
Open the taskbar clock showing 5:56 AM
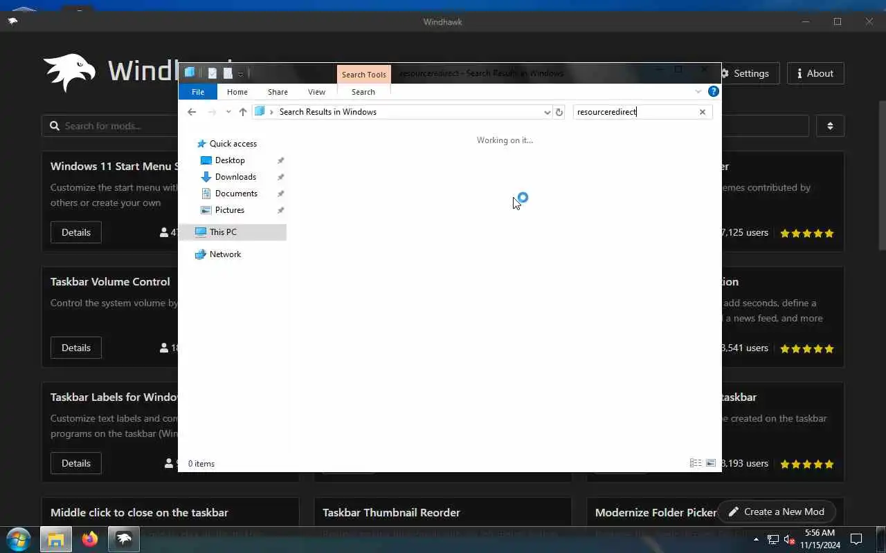pos(820,539)
